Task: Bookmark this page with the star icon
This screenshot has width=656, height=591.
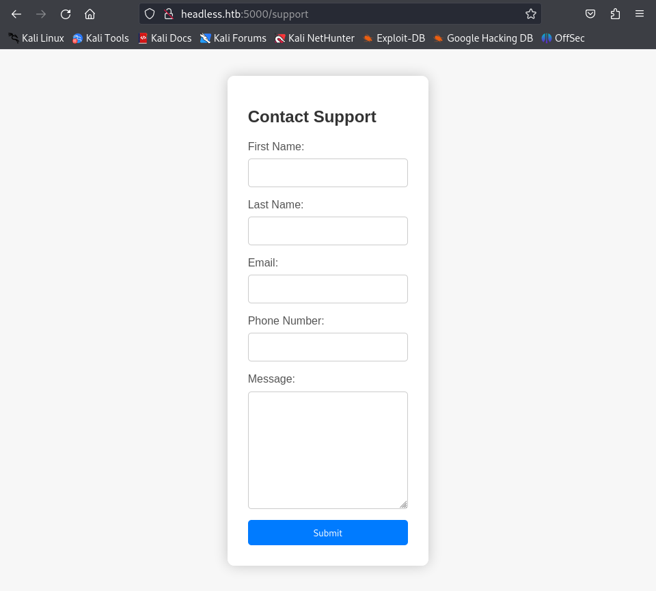Action: [x=531, y=14]
